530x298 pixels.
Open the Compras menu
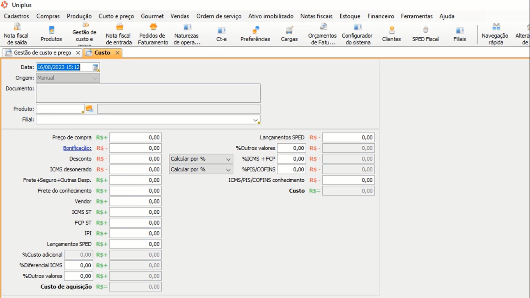(x=48, y=16)
